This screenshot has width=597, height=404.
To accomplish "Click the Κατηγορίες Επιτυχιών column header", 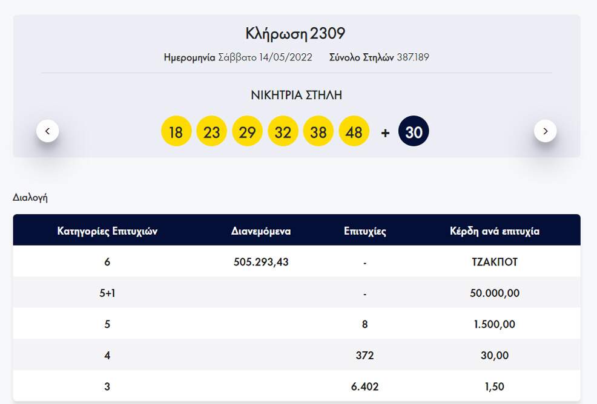I will (107, 231).
